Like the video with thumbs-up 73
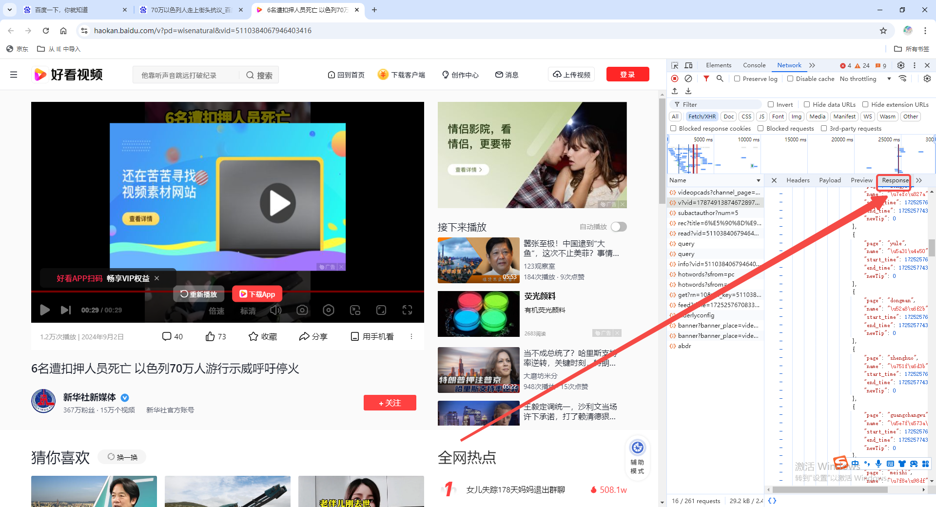Screen dimensions: 936x507 click(x=215, y=336)
